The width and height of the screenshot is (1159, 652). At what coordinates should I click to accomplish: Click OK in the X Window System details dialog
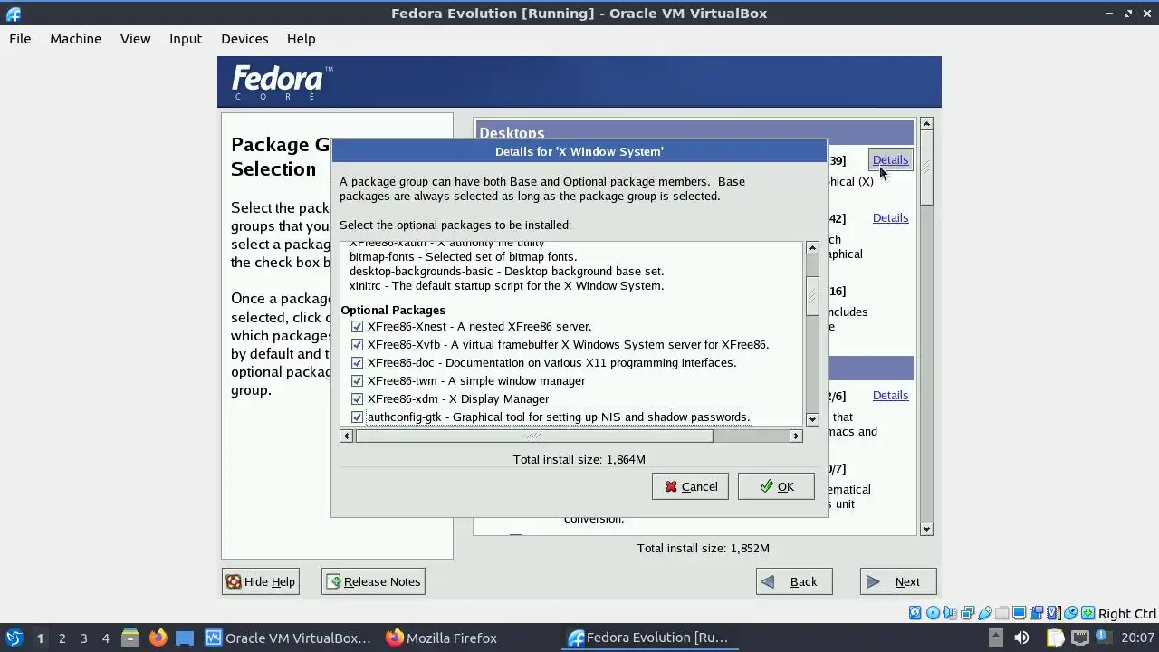776,486
